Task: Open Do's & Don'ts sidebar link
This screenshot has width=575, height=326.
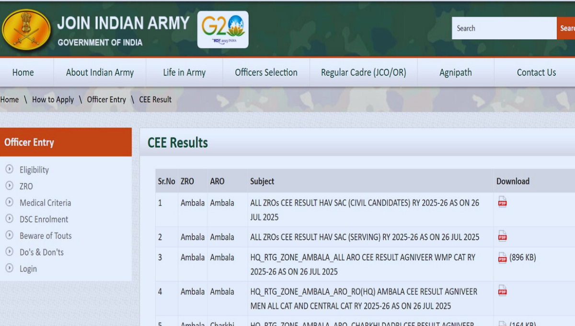Action: [x=41, y=252]
